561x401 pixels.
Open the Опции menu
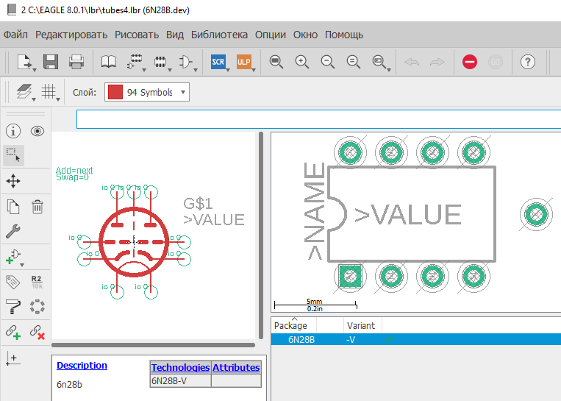(270, 35)
